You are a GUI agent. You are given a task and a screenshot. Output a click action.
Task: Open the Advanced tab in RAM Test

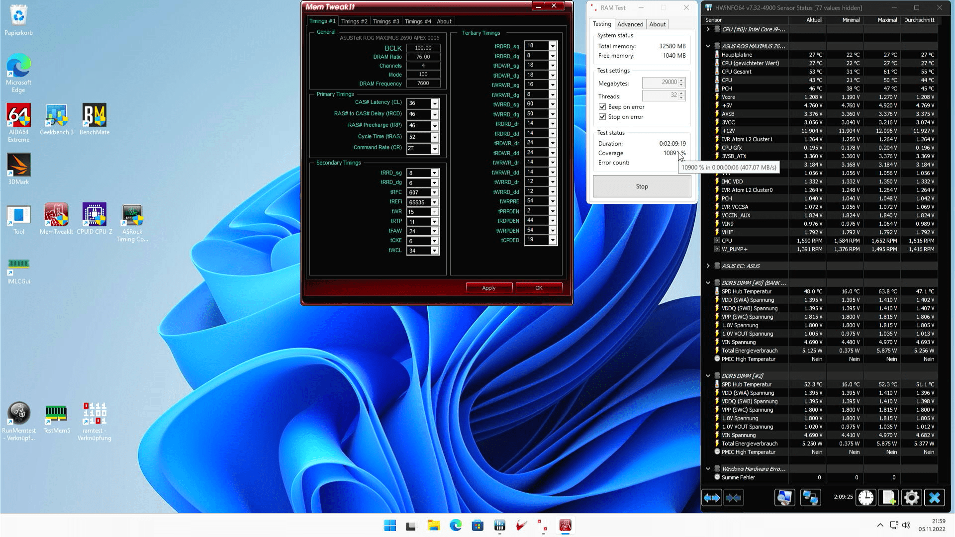point(630,24)
